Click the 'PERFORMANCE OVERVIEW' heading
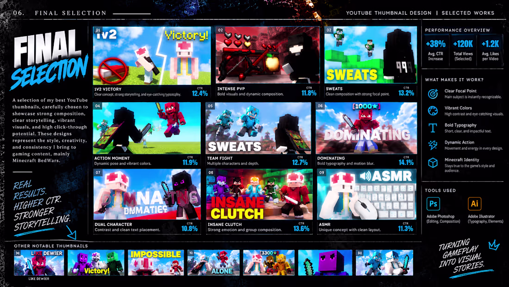509x287 pixels. click(457, 30)
